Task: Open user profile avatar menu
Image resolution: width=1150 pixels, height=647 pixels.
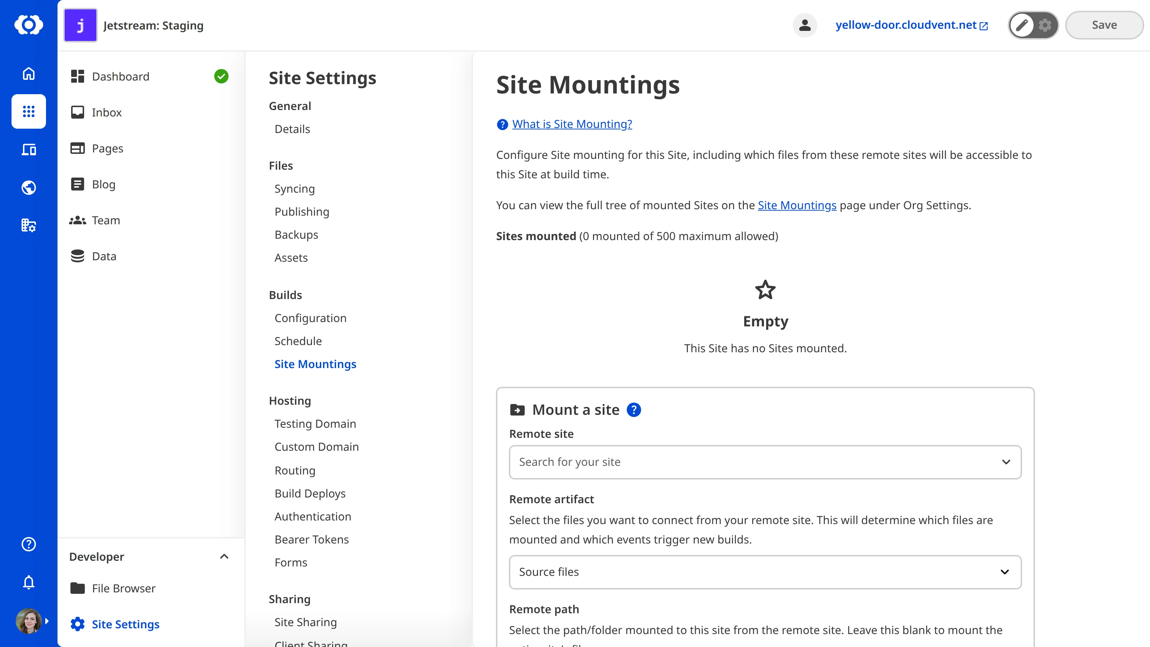Action: tap(29, 621)
